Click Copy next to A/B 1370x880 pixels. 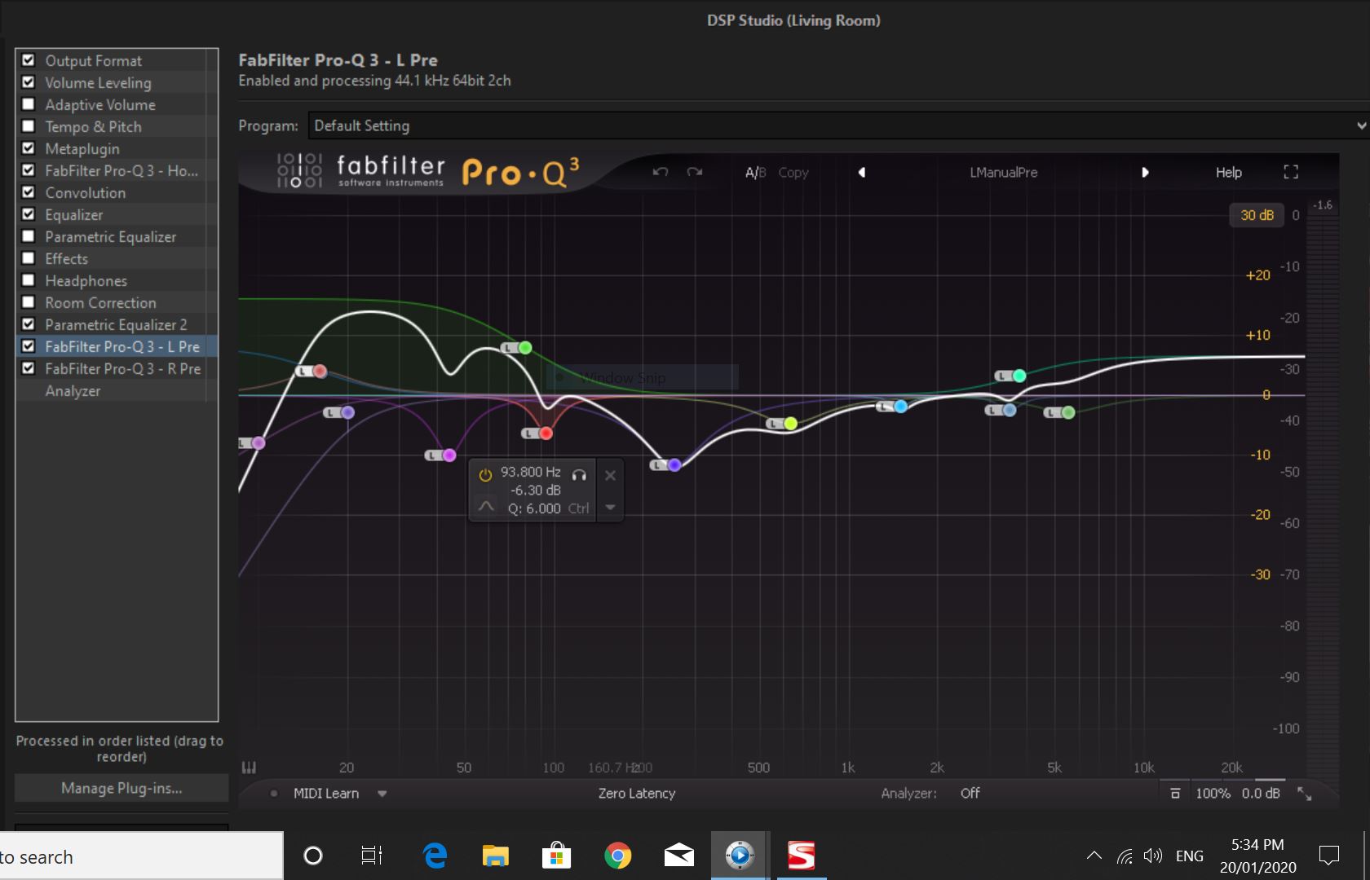pyautogui.click(x=793, y=172)
